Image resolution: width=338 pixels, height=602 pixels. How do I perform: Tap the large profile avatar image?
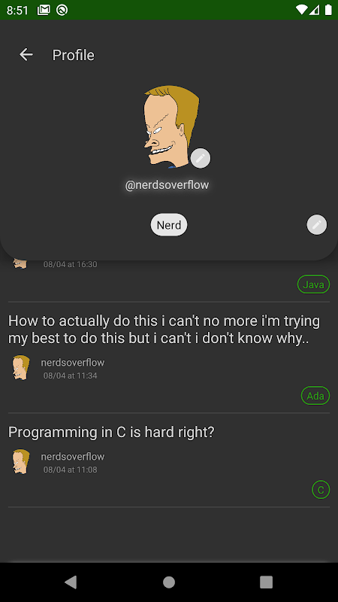pyautogui.click(x=171, y=126)
